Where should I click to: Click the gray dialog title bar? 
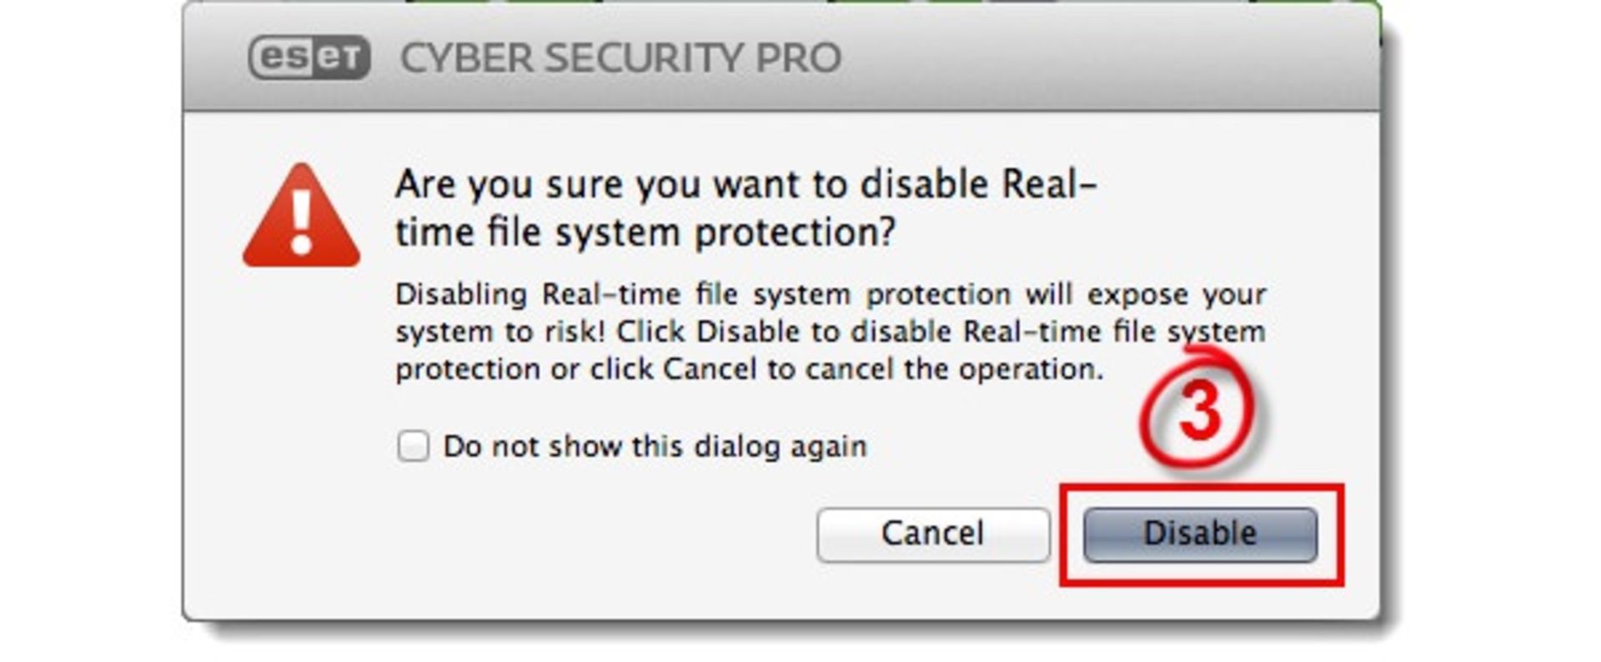point(781,57)
